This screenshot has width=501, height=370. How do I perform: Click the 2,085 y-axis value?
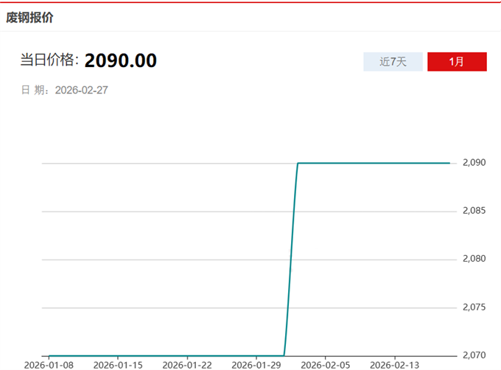pos(474,211)
